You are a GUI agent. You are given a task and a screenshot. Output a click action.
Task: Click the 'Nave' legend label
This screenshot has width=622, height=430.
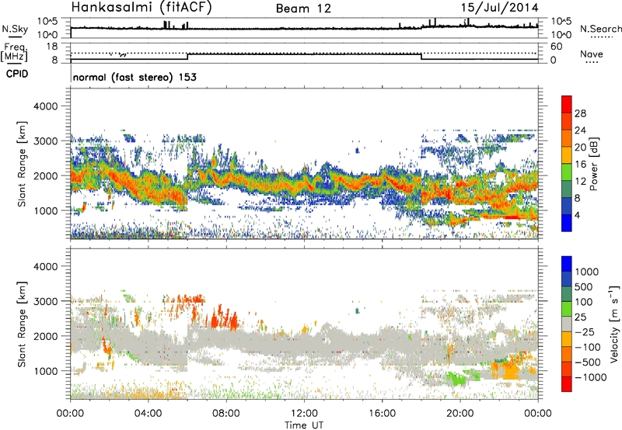[x=592, y=54]
